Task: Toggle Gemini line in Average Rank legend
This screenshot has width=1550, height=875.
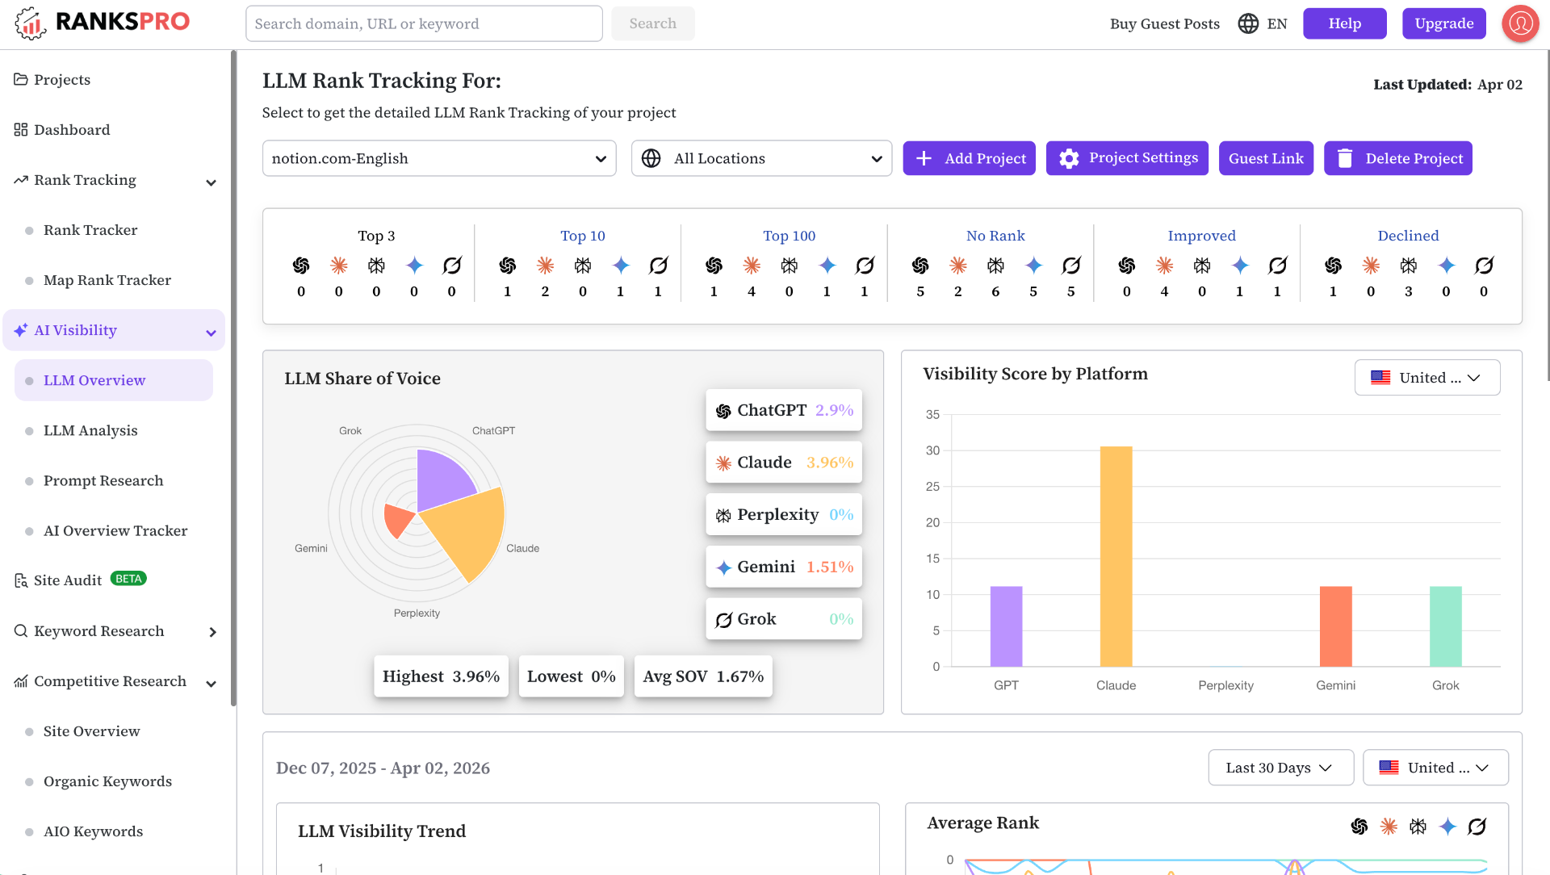Action: [1447, 827]
